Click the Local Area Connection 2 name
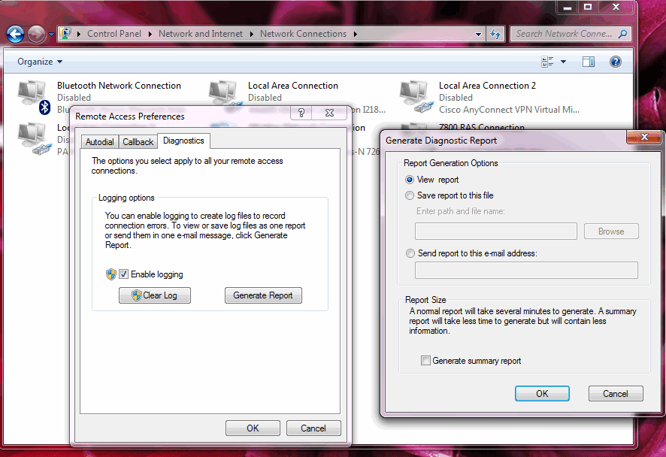This screenshot has height=457, width=666. coord(487,86)
